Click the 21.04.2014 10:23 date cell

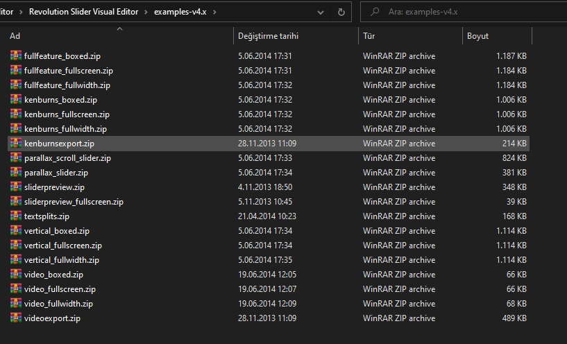pyautogui.click(x=267, y=216)
